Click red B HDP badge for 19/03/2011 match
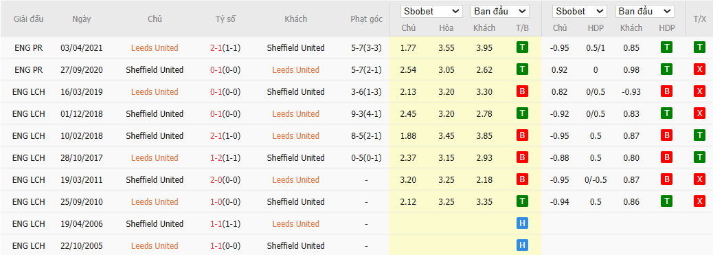Viewport: 713px width, 255px height. tap(666, 179)
